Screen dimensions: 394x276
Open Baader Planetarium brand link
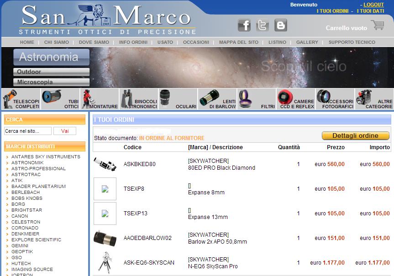tap(38, 186)
